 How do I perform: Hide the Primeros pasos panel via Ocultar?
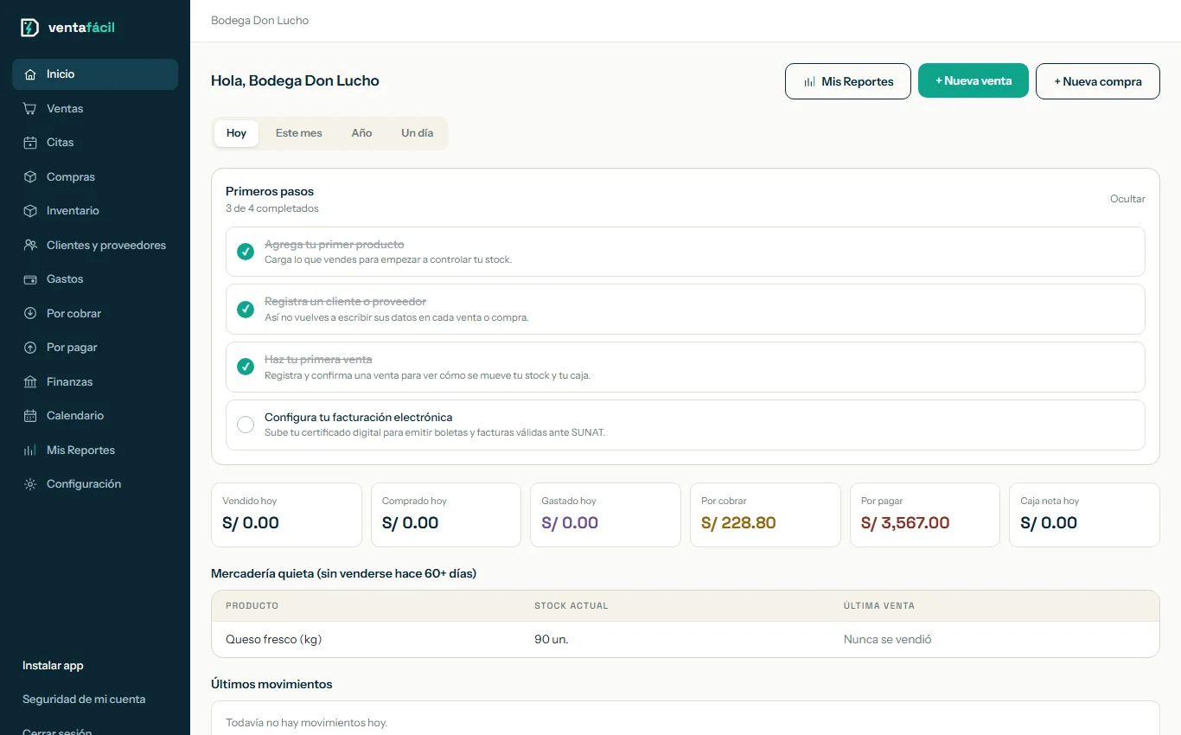1127,199
